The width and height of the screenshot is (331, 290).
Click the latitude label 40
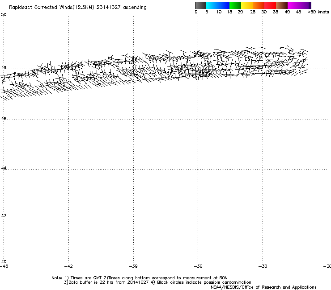pyautogui.click(x=4, y=261)
